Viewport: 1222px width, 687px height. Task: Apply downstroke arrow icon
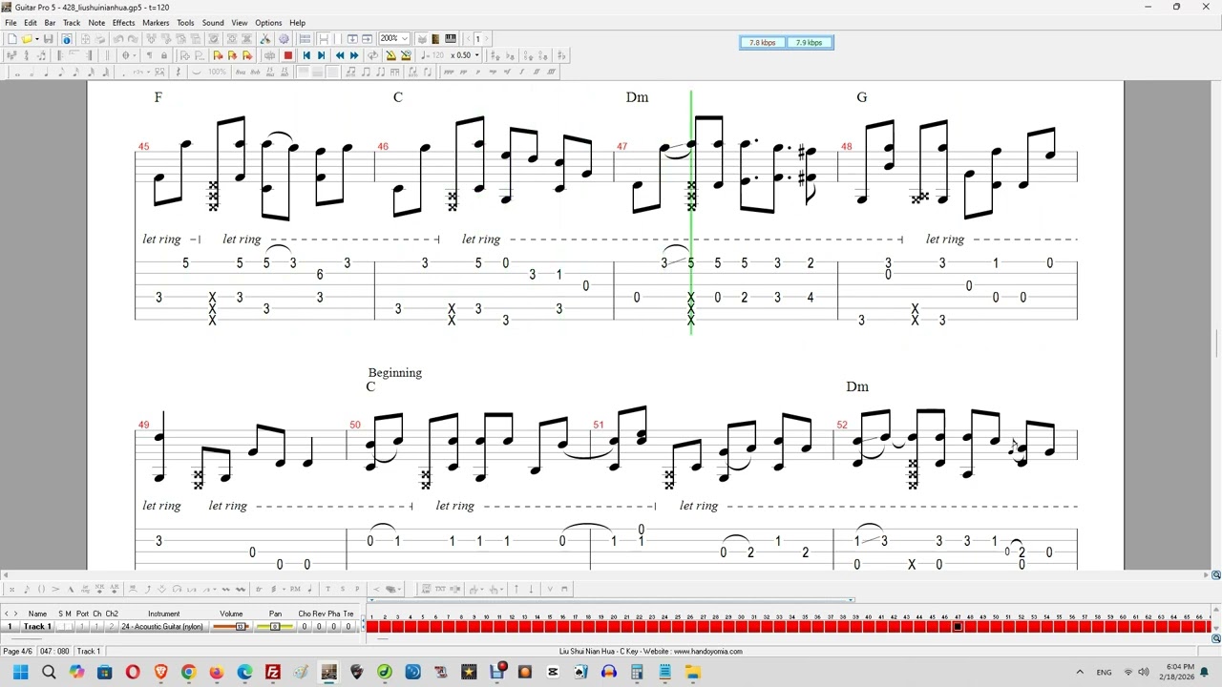531,589
